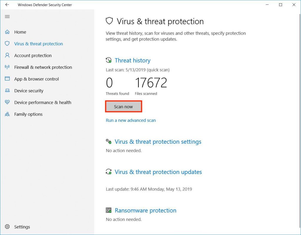Open Settings via the gear icon
This screenshot has height=235, width=301.
click(7, 227)
